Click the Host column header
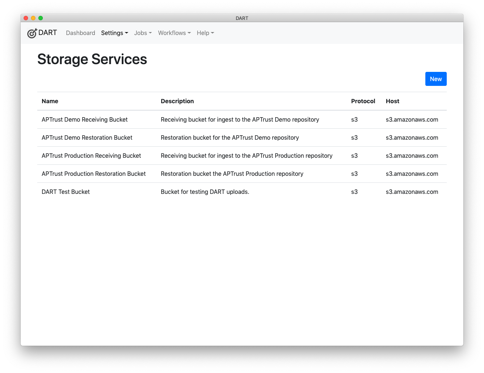484x373 pixels. [392, 101]
